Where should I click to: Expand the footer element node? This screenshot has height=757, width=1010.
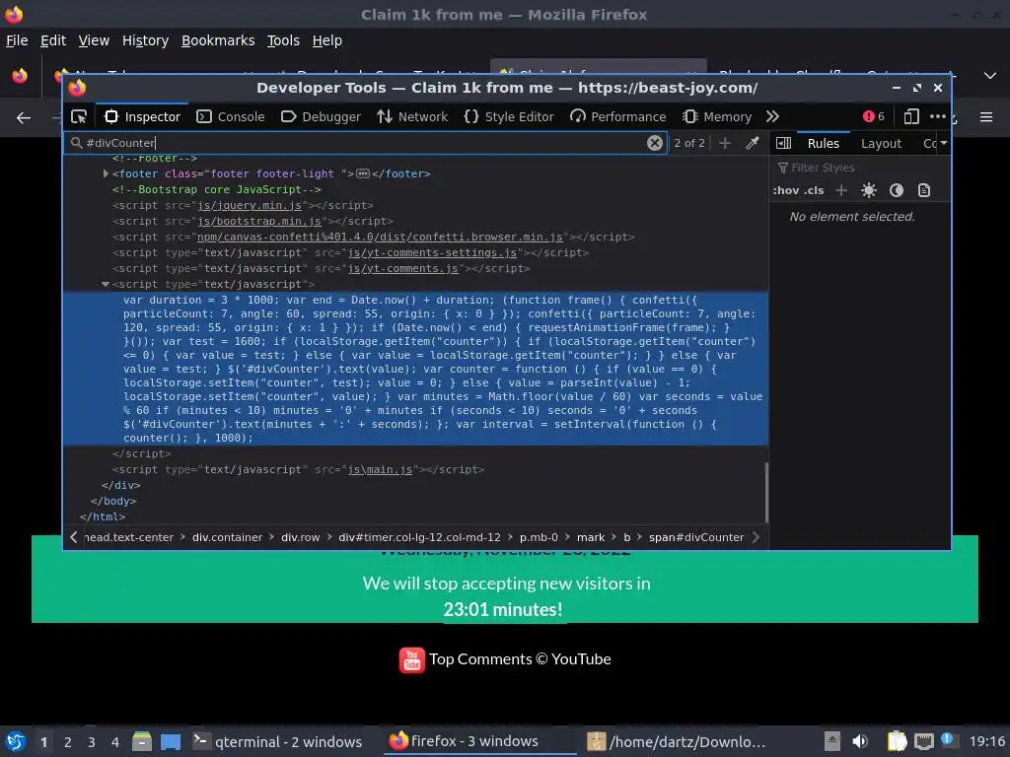(106, 173)
